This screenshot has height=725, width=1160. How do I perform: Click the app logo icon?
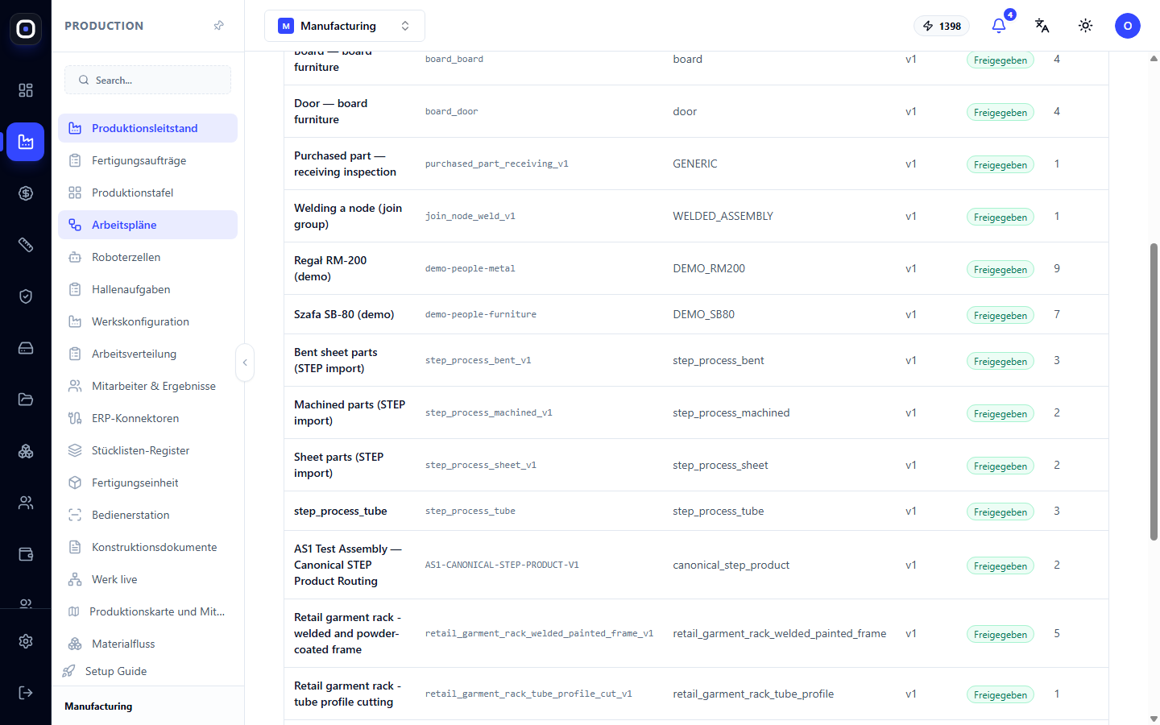point(26,29)
